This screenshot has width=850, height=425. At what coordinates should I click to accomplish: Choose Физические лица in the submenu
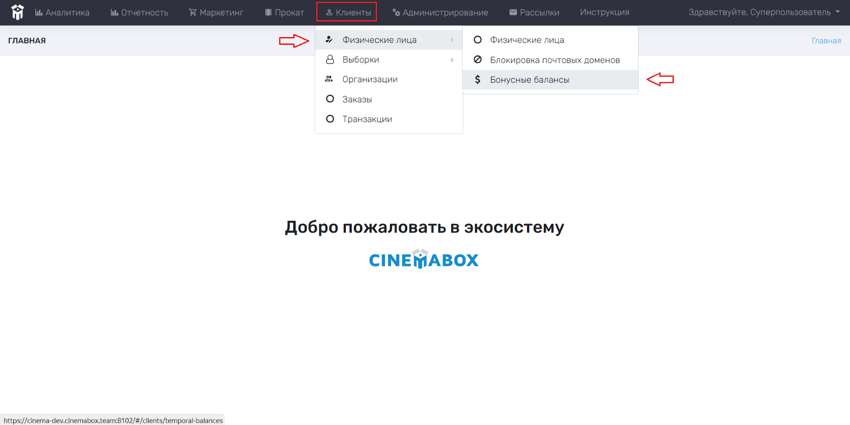[550, 40]
